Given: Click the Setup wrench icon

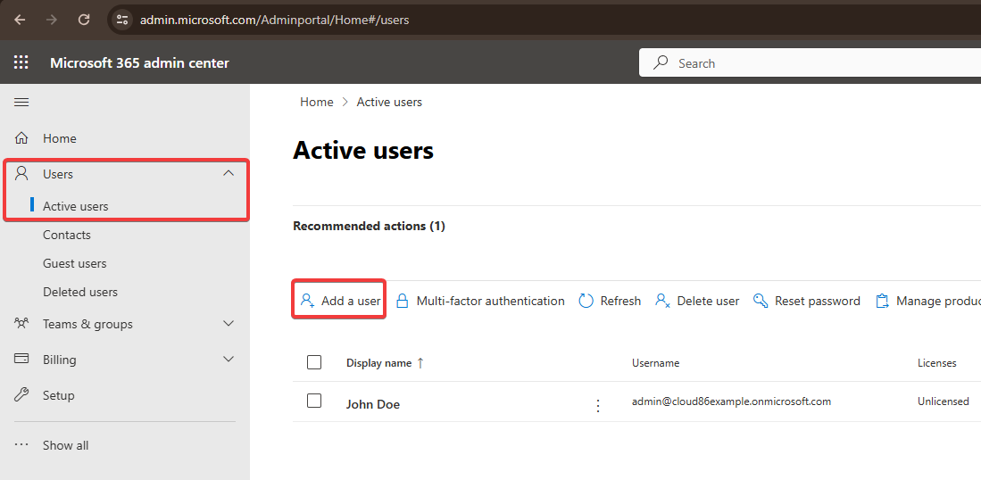Looking at the screenshot, I should click(x=21, y=395).
